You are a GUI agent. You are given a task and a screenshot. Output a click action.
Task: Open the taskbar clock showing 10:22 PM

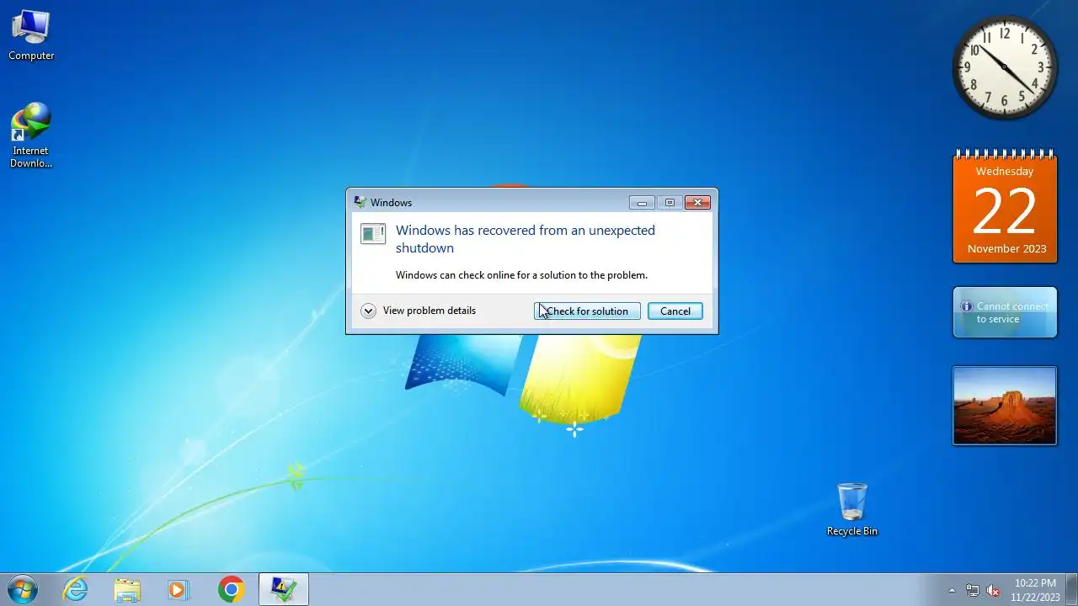[x=1035, y=590]
